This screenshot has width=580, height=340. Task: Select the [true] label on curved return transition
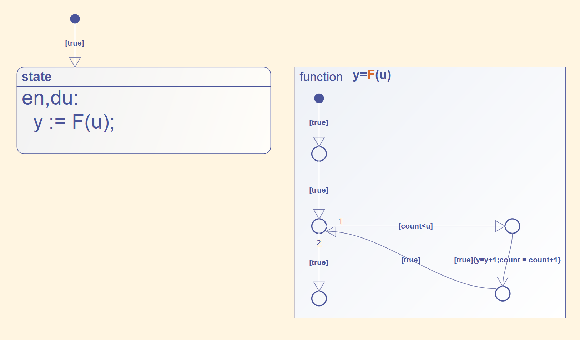click(411, 260)
